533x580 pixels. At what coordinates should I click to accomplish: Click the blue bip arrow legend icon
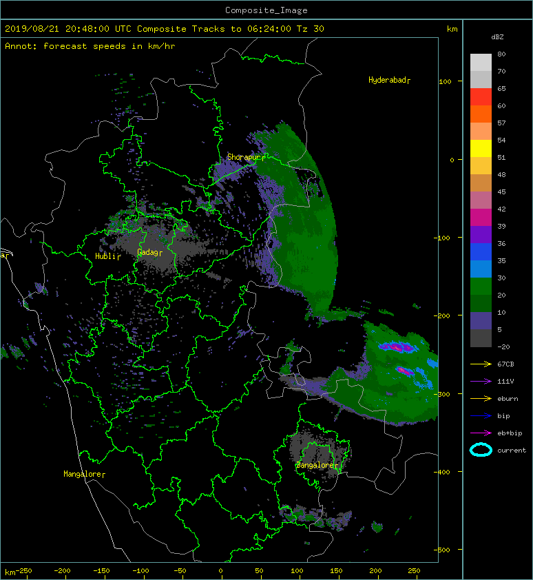coord(481,416)
